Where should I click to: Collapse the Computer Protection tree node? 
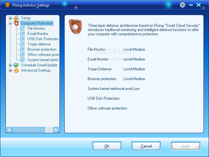10,23
